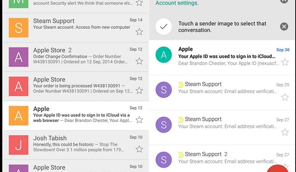Open the bold Apple ID iCloud email from Sep 12
Viewport: 296px width, 172px height.
tap(76, 116)
